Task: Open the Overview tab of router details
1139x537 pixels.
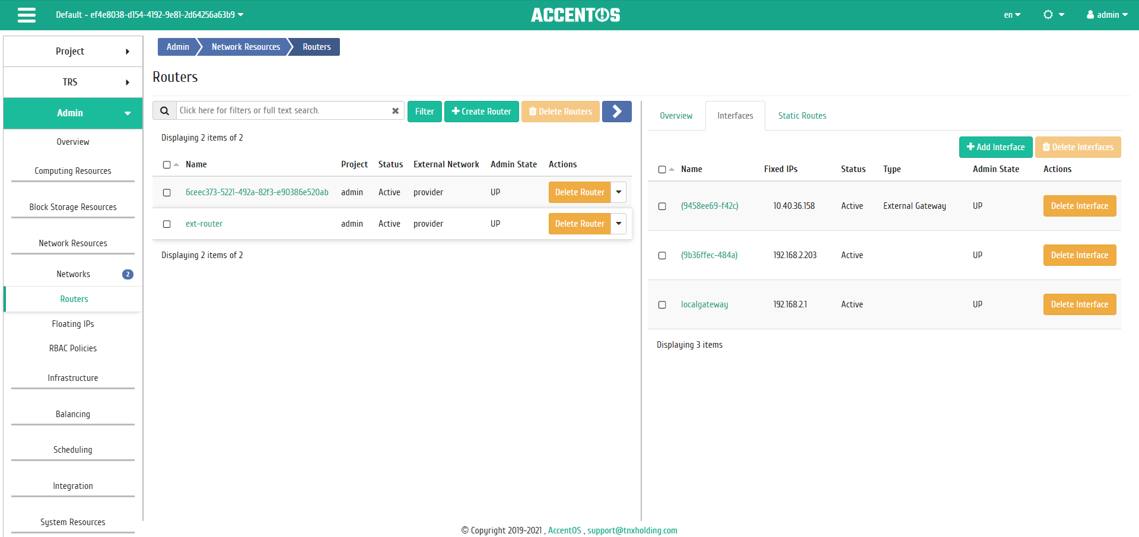Action: pos(676,116)
